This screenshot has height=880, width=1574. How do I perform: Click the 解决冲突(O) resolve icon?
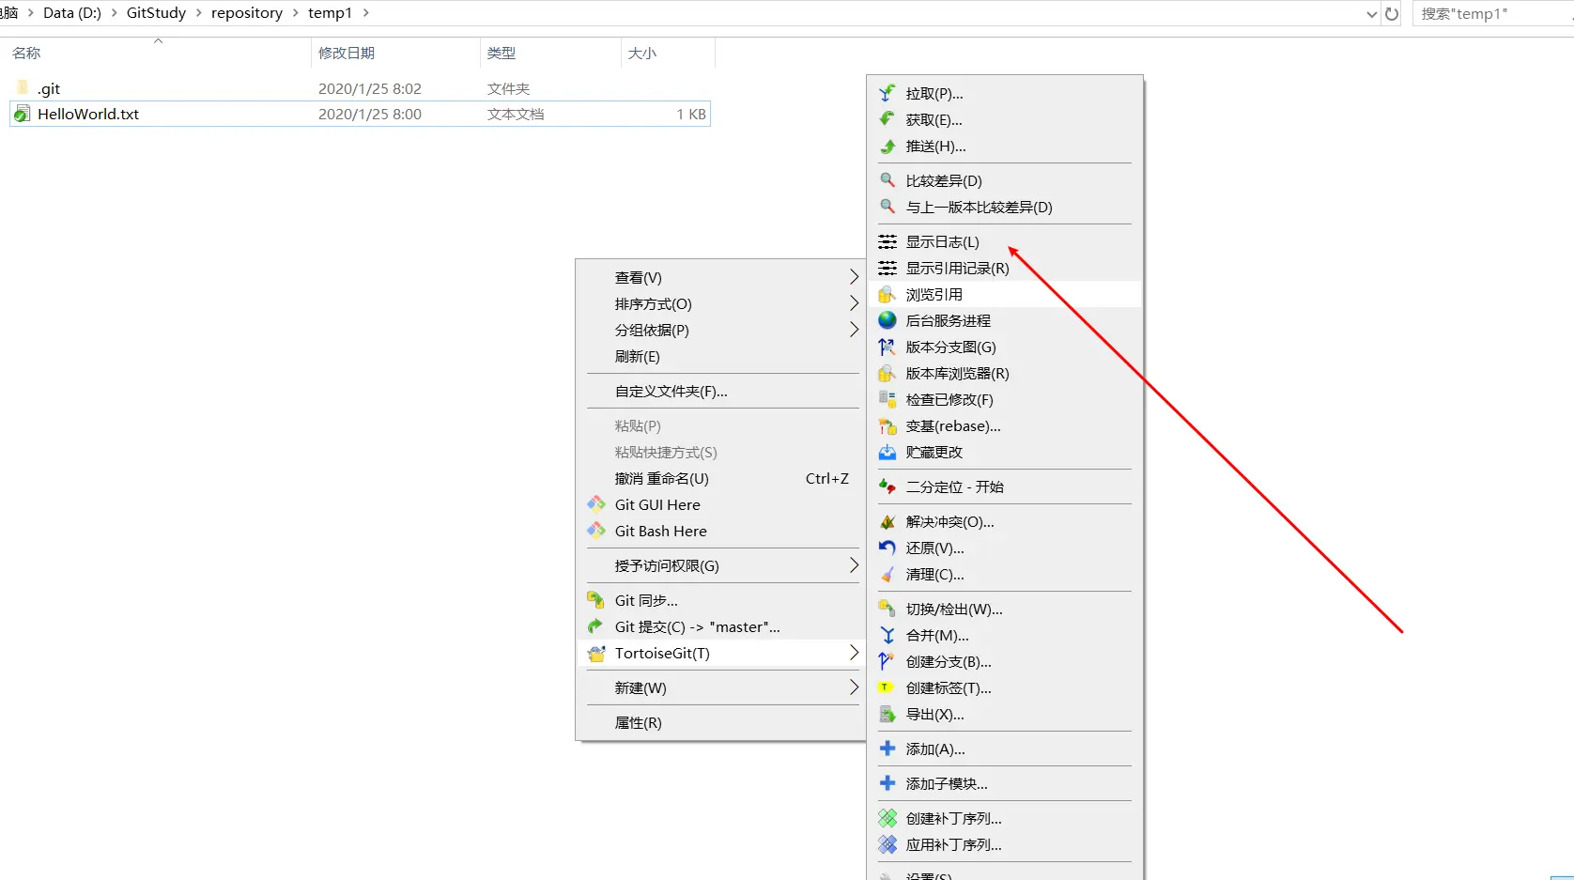(887, 521)
